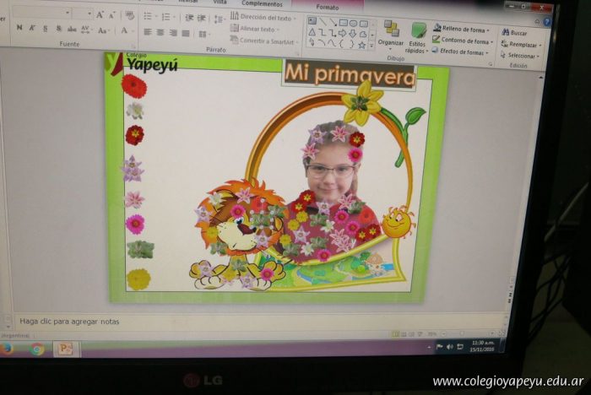Toggle underline (S) text formatting
This screenshot has width=591, height=395.
[46, 28]
